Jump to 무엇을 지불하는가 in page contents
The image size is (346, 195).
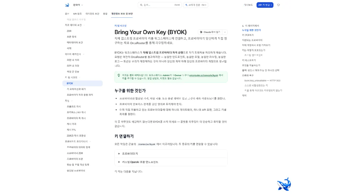tap(251, 65)
